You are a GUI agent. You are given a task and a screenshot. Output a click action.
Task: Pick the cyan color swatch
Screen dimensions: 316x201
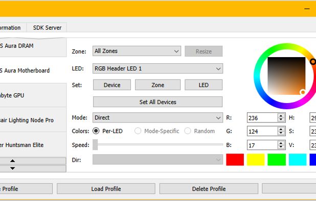click(x=298, y=160)
